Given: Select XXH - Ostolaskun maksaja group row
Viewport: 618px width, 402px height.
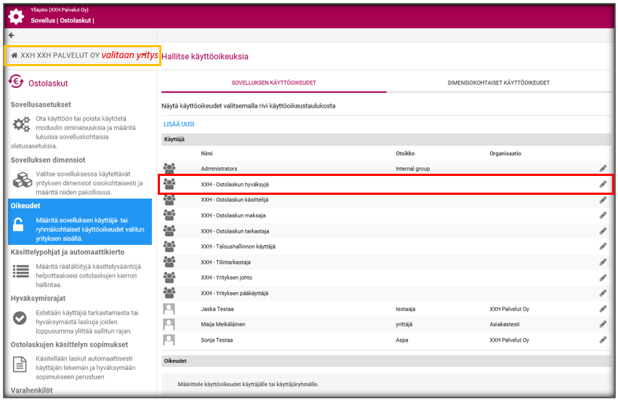Looking at the screenshot, I should pyautogui.click(x=386, y=216).
